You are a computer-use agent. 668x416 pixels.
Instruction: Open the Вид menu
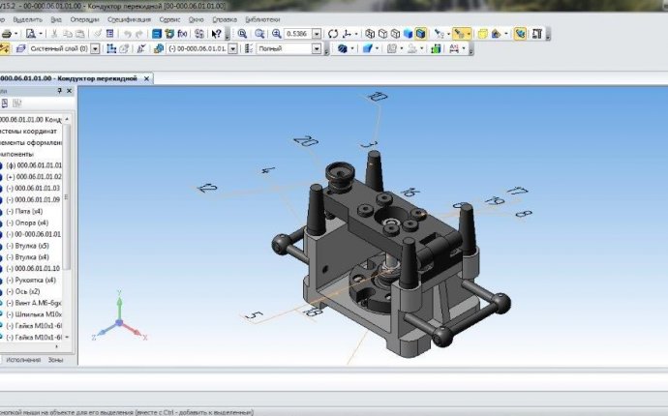pyautogui.click(x=56, y=19)
